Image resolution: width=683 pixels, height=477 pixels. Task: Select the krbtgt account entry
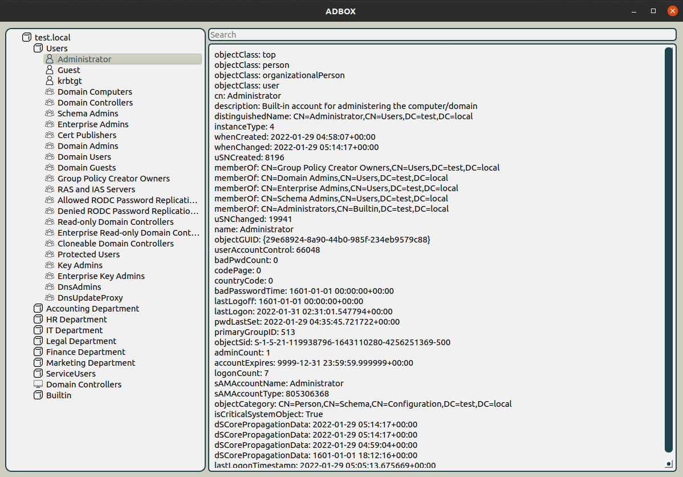point(70,81)
